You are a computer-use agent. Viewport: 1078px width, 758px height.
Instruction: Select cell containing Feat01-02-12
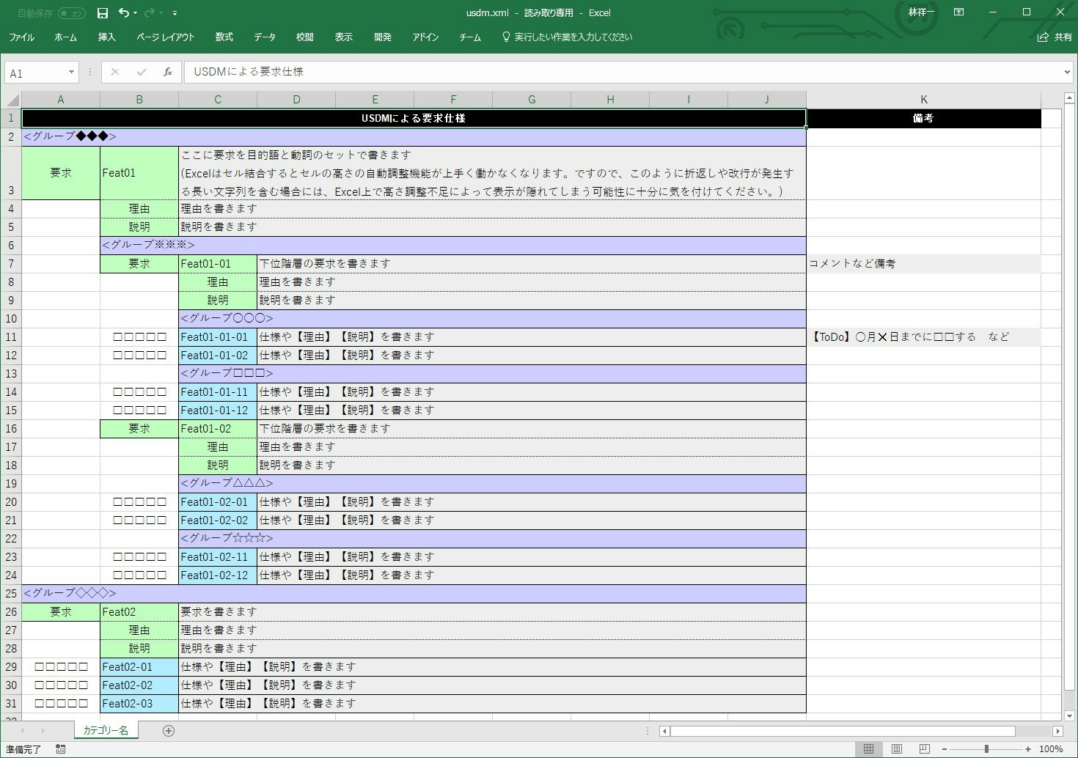218,575
